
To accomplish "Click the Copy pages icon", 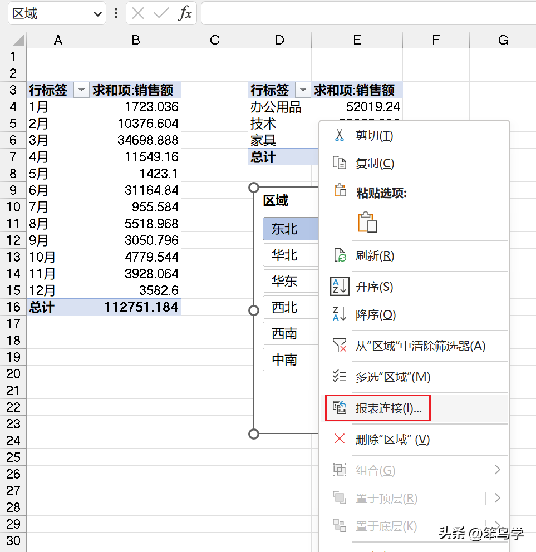I will coord(339,162).
